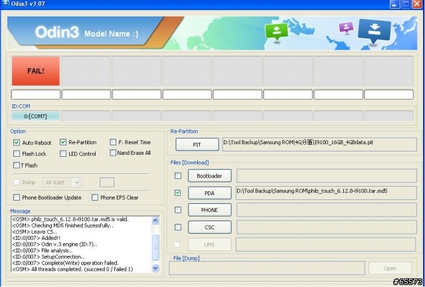The width and height of the screenshot is (425, 287).
Task: Select the 0:[COM7] port box
Action: point(36,116)
